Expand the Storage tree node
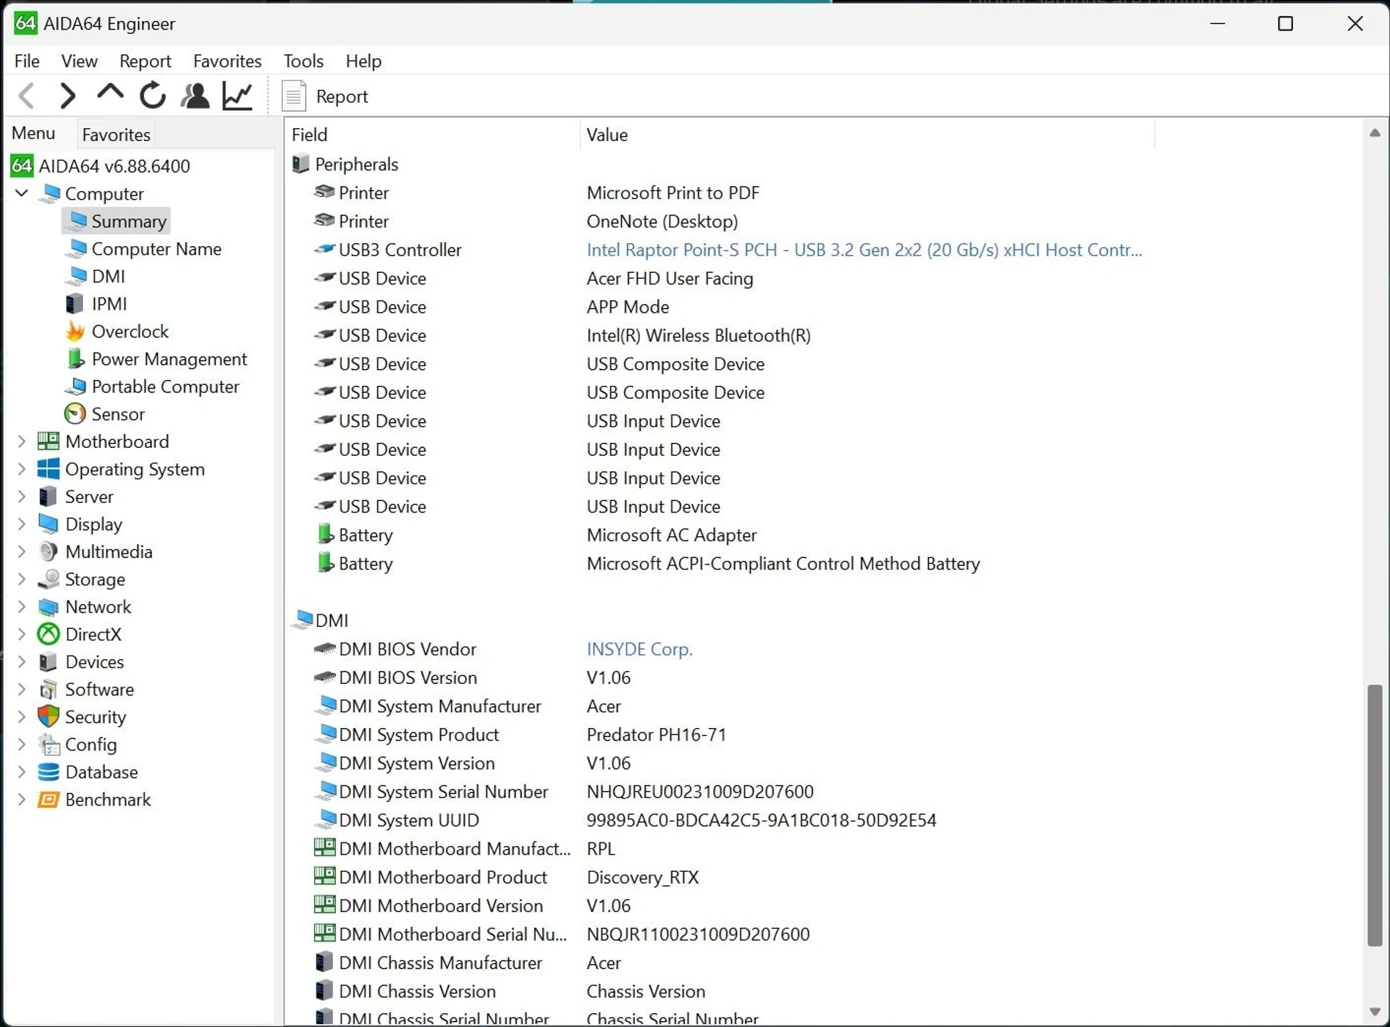This screenshot has height=1027, width=1390. point(22,579)
